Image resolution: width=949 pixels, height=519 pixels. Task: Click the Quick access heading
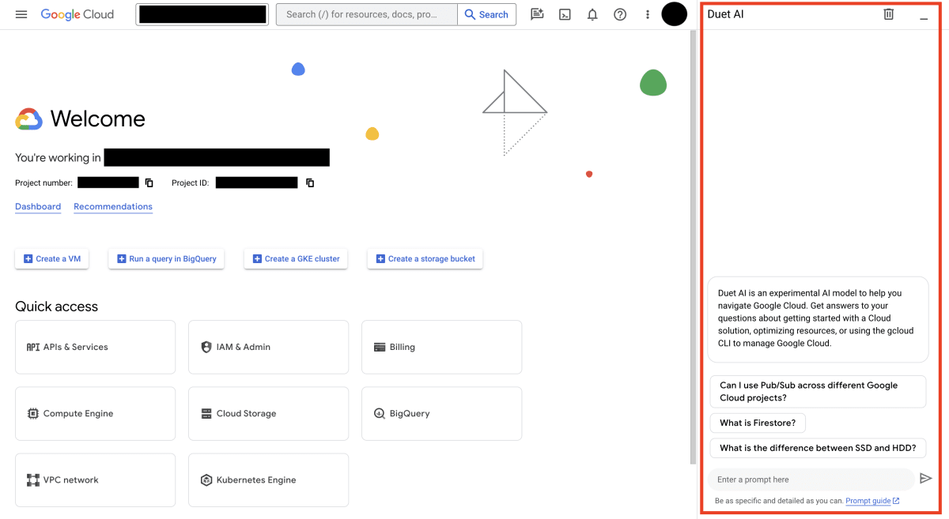57,307
